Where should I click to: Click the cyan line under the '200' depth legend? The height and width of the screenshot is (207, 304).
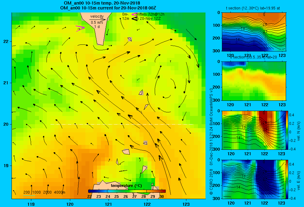click(29, 195)
